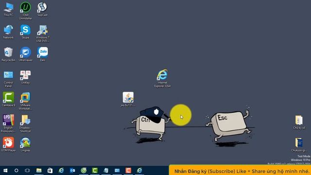Select the Lingoes desktop shortcut
The image size is (311, 175).
point(25,145)
